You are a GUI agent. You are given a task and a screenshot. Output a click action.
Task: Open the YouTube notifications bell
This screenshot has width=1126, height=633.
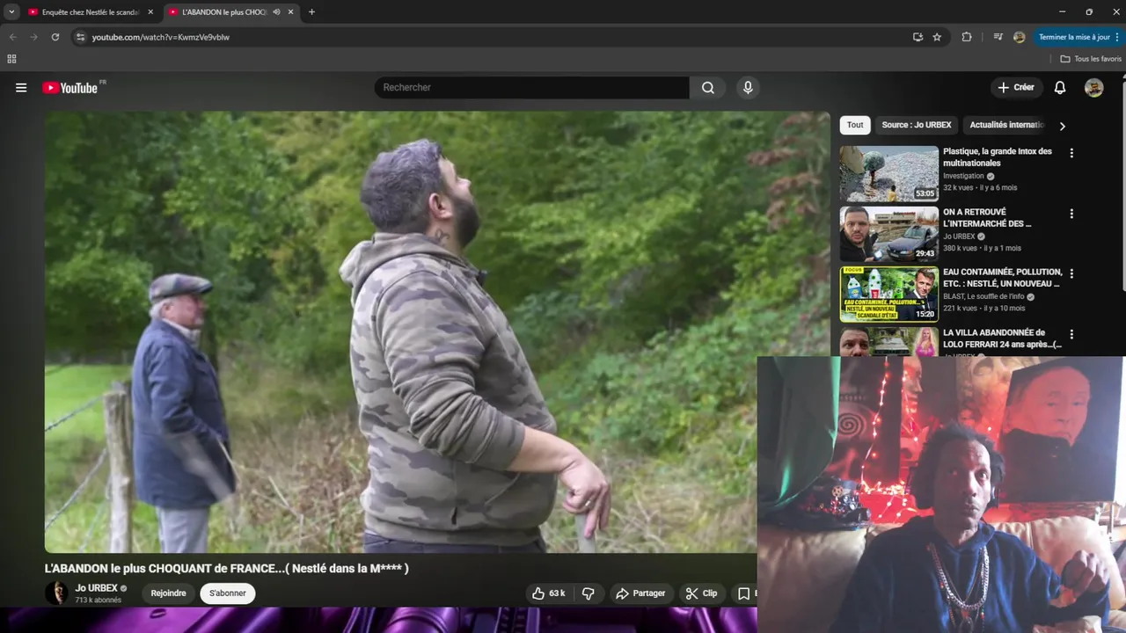[1060, 88]
